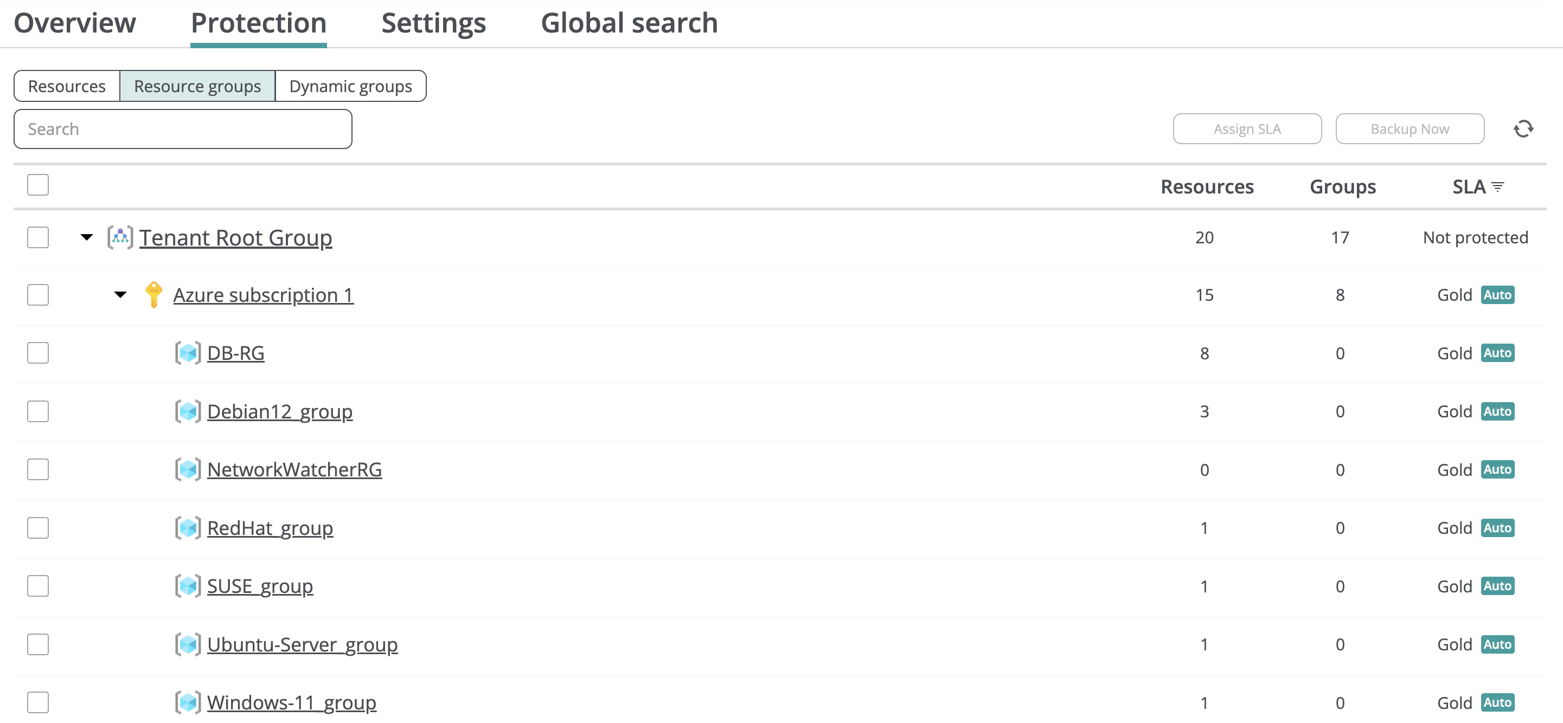This screenshot has width=1563, height=723.
Task: Check the Debian12_group row checkbox
Action: coord(37,411)
